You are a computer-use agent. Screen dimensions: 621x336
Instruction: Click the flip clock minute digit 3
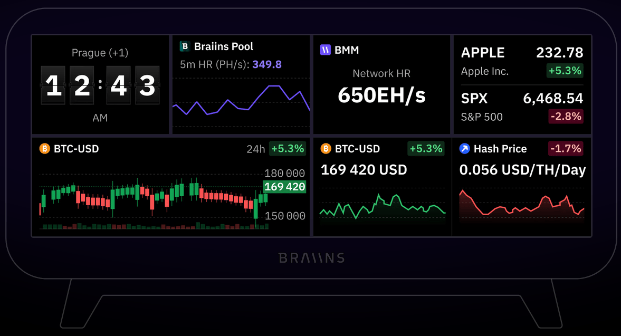click(x=147, y=85)
